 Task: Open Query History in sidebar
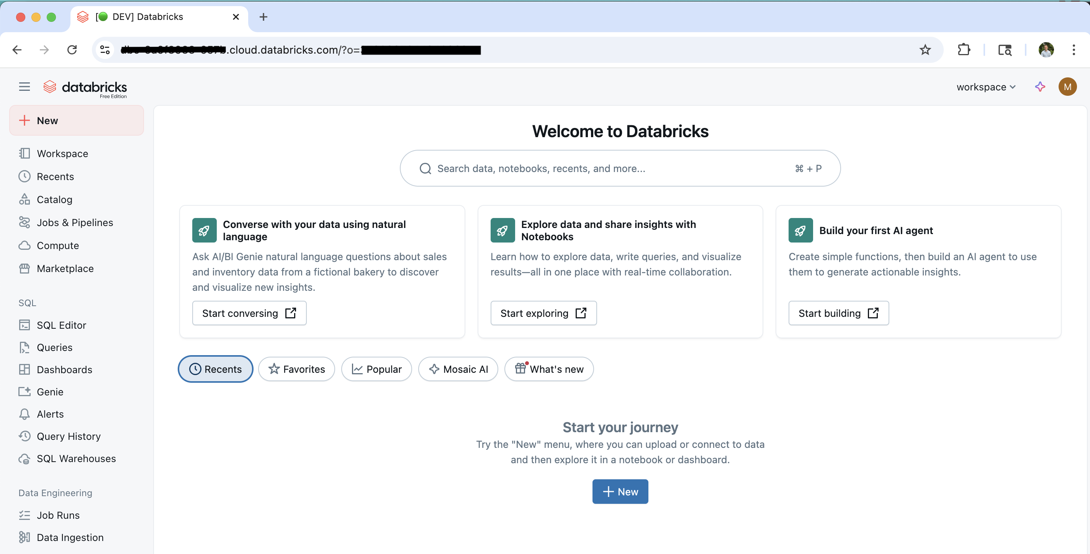(77, 436)
